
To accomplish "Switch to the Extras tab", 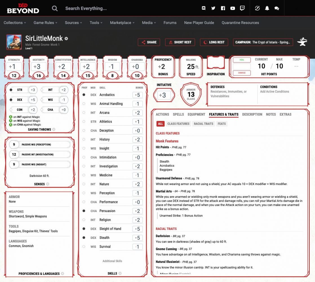I will (x=285, y=114).
